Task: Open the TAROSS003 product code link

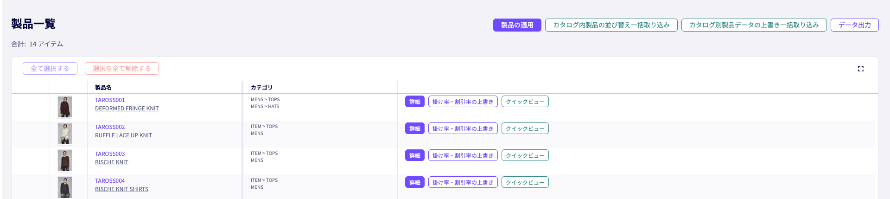Action: pos(110,154)
